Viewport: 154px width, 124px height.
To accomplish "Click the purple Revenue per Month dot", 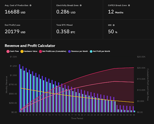I will click(69, 51).
